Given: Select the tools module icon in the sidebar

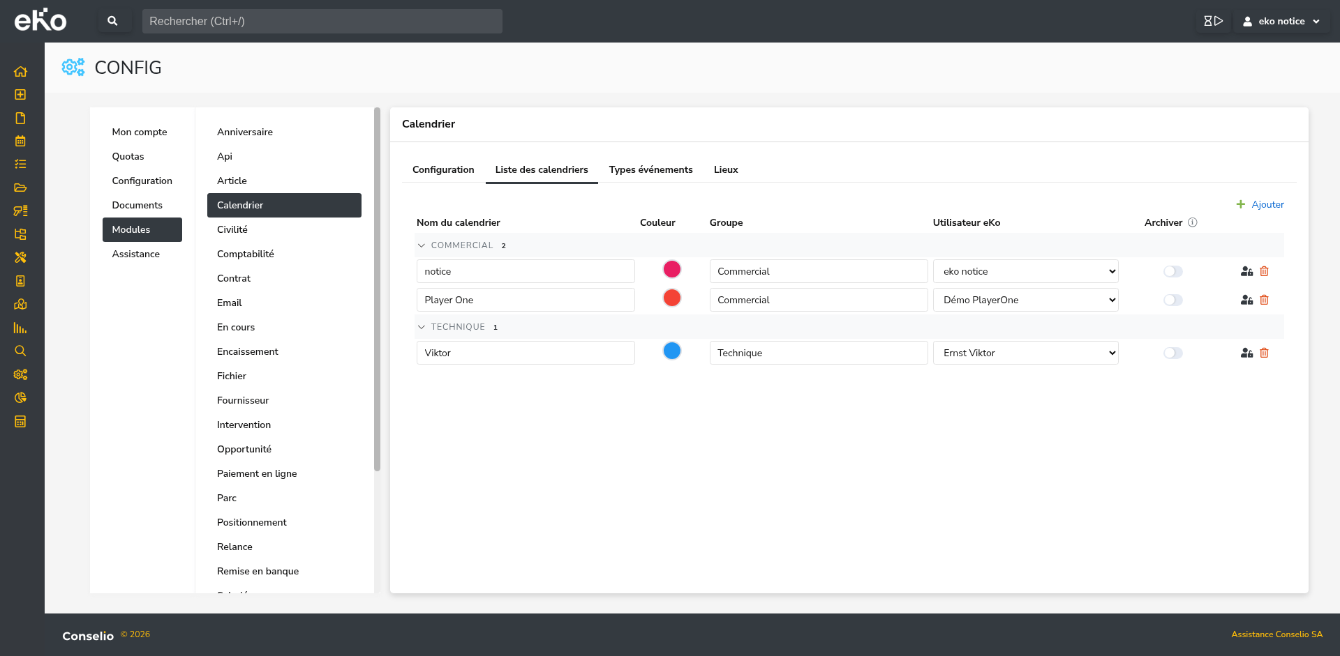Looking at the screenshot, I should pyautogui.click(x=20, y=257).
